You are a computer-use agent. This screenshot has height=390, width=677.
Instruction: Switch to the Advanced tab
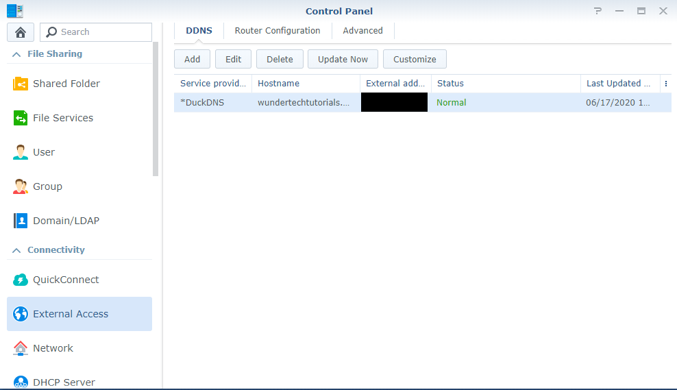tap(362, 31)
